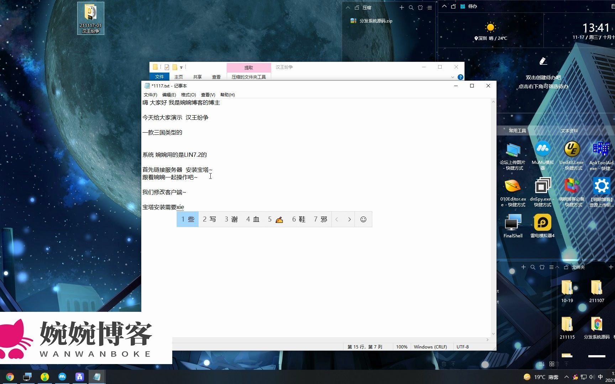
Task: Open Explorer quick access toolbar dropdown
Action: point(181,67)
